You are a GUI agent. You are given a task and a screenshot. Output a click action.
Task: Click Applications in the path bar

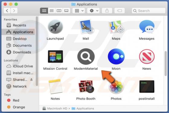pos(83,108)
